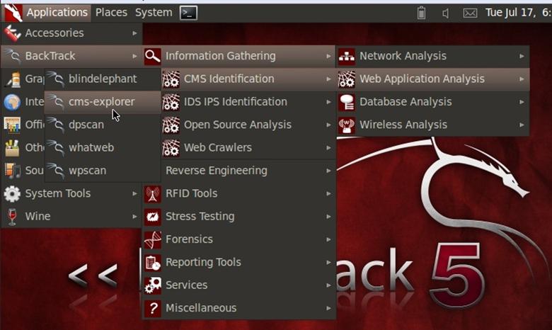Click the date and time clock
Screen dimensions: 552x330
click(x=518, y=13)
